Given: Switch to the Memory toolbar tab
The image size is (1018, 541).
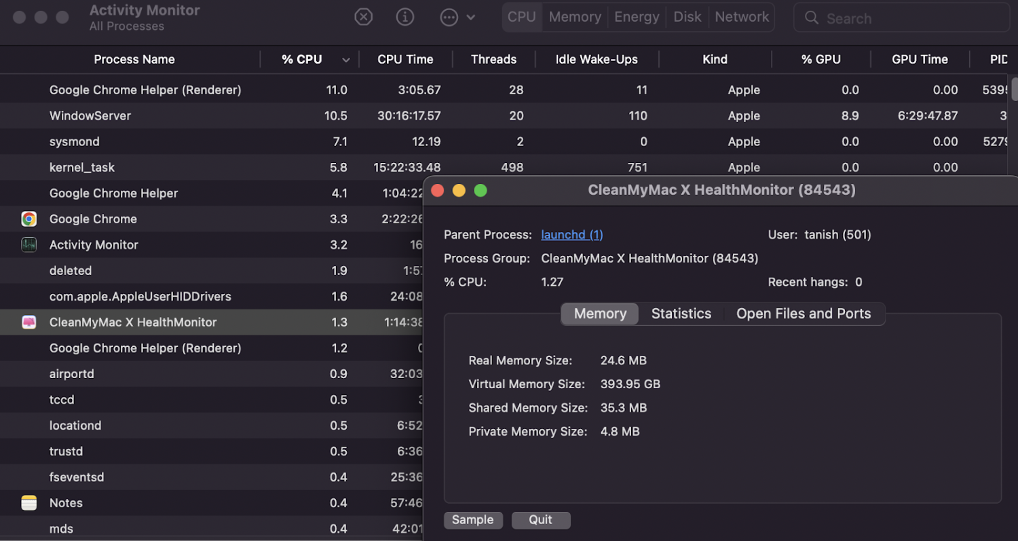Looking at the screenshot, I should [x=575, y=17].
